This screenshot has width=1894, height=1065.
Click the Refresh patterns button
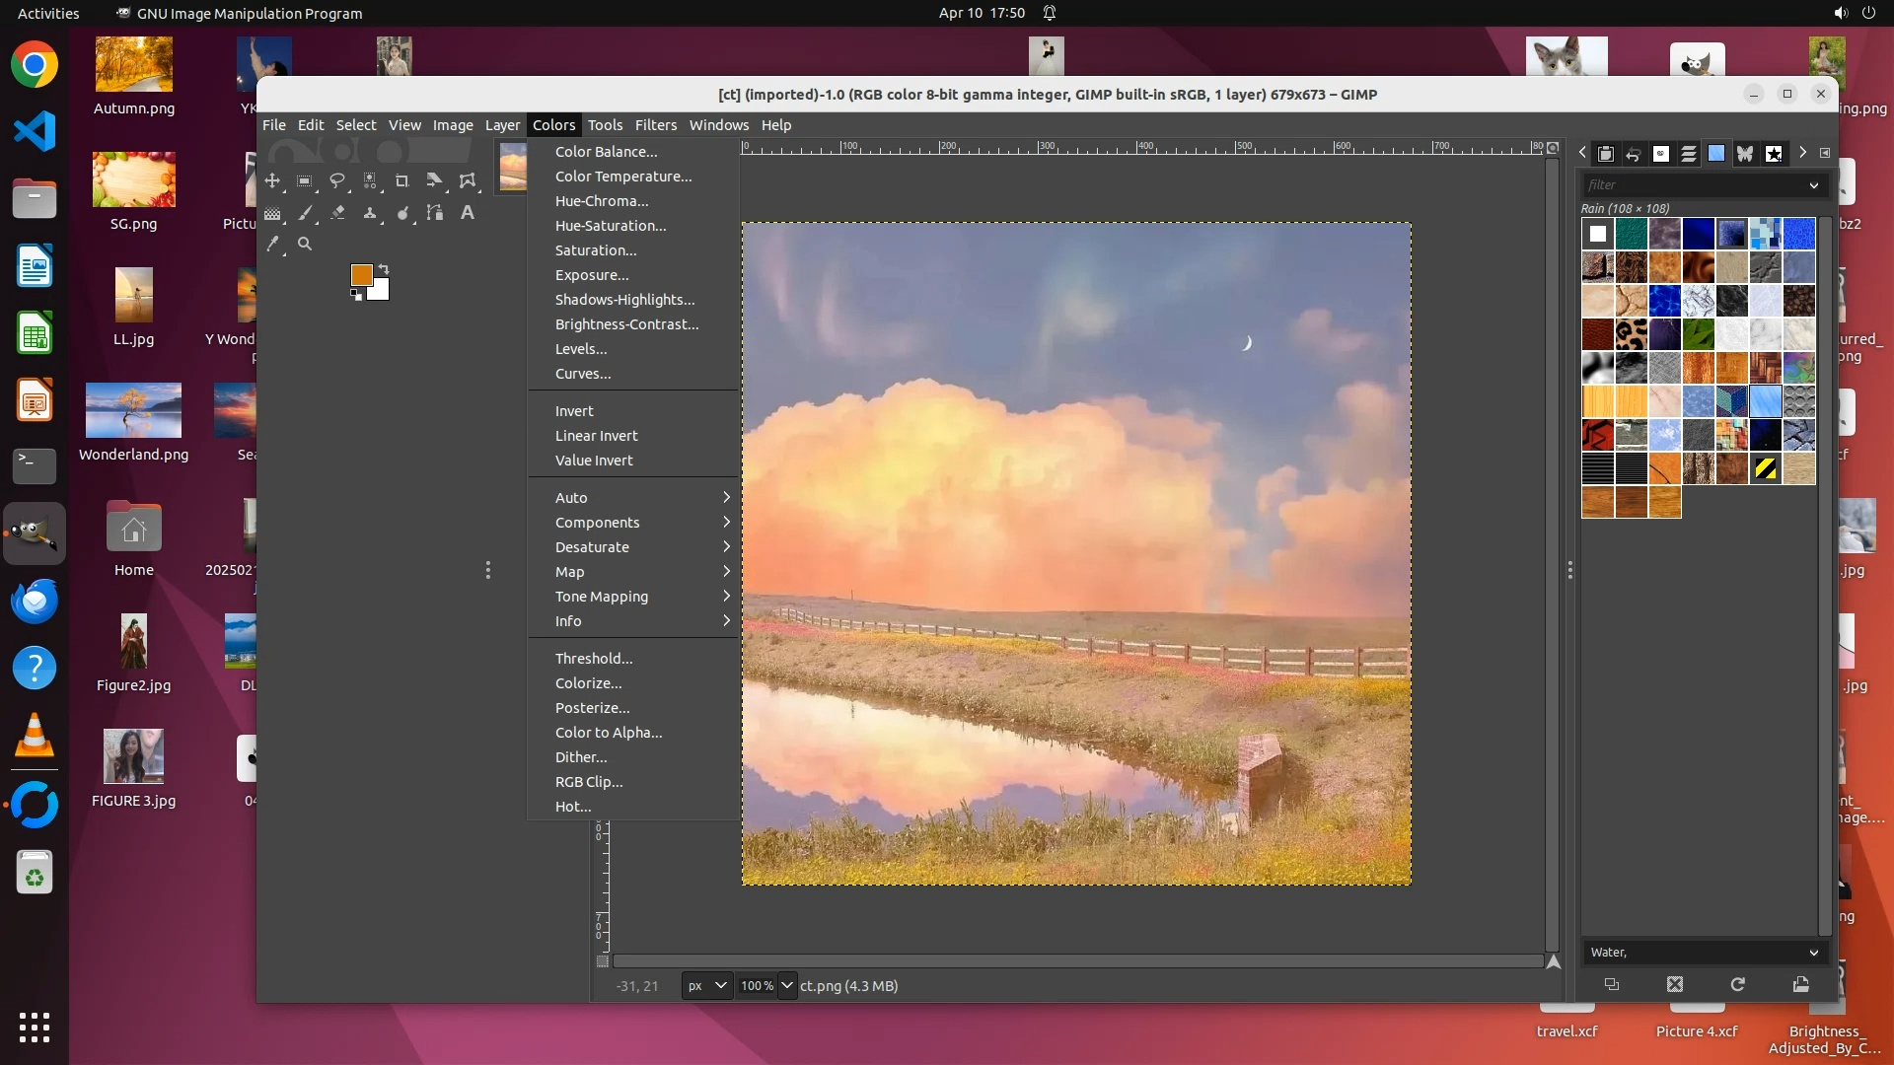click(x=1737, y=984)
